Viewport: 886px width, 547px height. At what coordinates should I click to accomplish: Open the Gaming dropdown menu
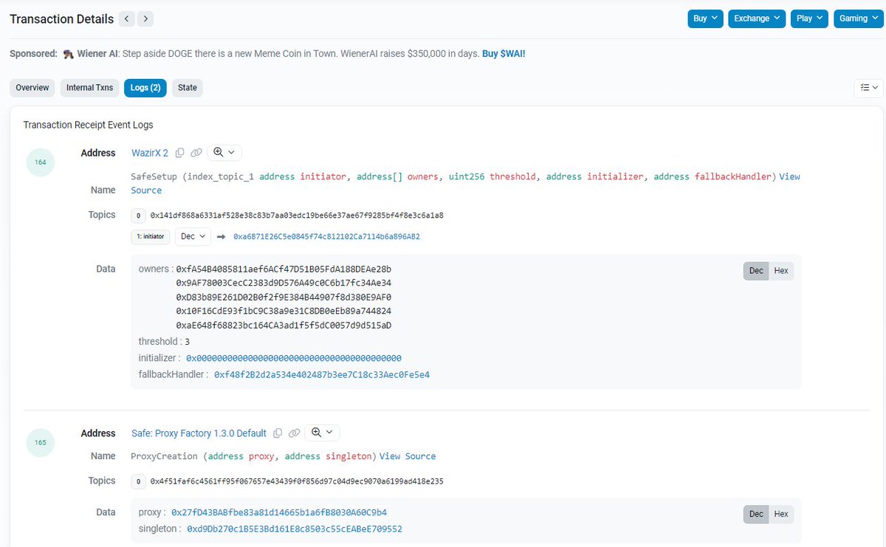point(858,18)
